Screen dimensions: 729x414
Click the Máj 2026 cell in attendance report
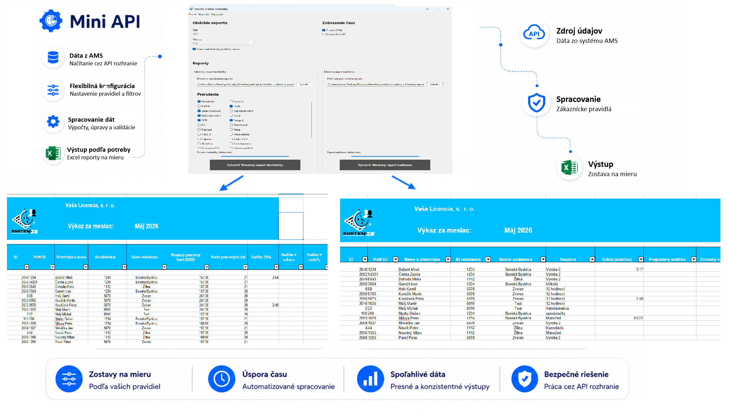pyautogui.click(x=146, y=226)
